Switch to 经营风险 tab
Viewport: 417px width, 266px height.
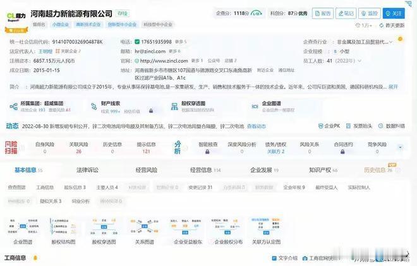147,170
